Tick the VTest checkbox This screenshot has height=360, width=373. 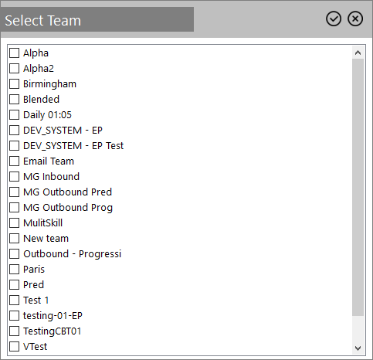[x=14, y=347]
